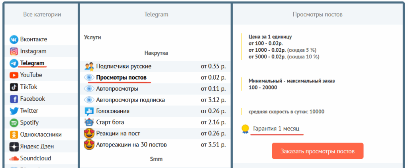
Task: Select Просмотры постов service row
Action: coord(121,77)
